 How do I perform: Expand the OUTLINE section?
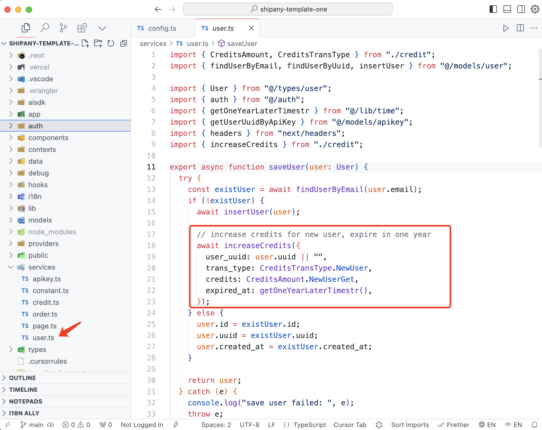point(22,378)
